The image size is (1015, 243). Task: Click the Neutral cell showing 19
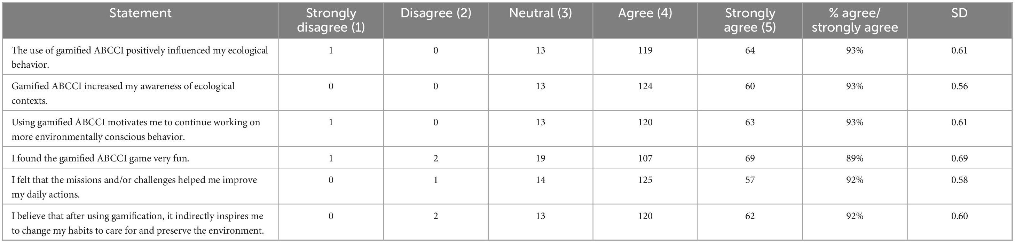[540, 158]
